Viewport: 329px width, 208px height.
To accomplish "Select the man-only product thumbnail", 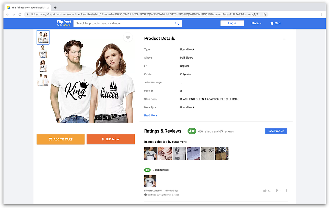I will [43, 52].
